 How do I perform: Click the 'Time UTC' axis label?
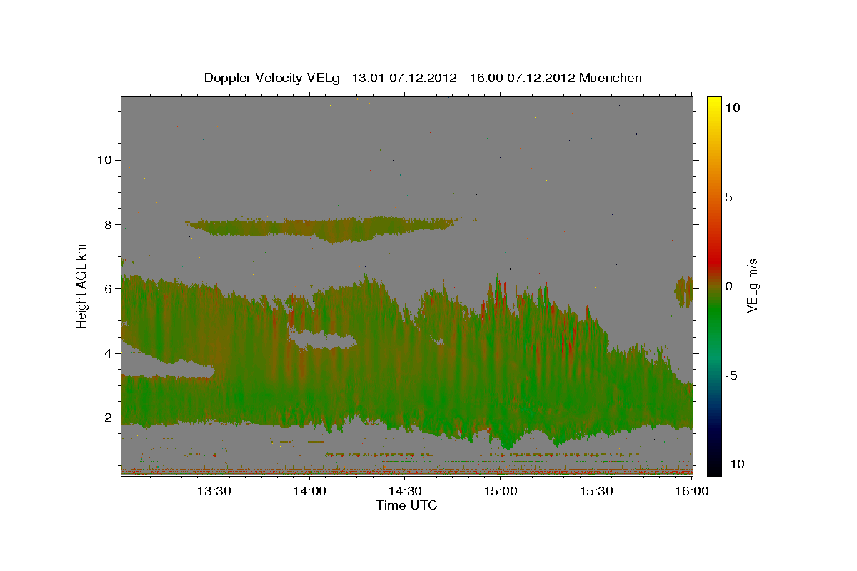406,505
